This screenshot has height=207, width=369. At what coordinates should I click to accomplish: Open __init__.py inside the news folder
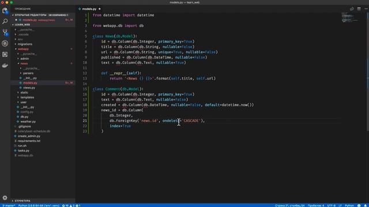click(29, 78)
